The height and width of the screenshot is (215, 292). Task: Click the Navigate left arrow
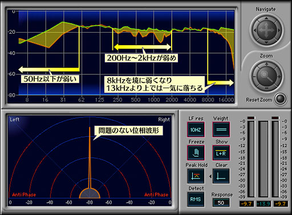click(254, 30)
